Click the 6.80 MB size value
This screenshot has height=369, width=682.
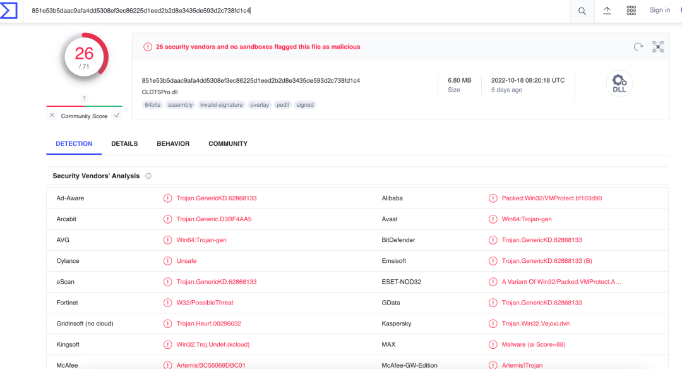tap(459, 80)
